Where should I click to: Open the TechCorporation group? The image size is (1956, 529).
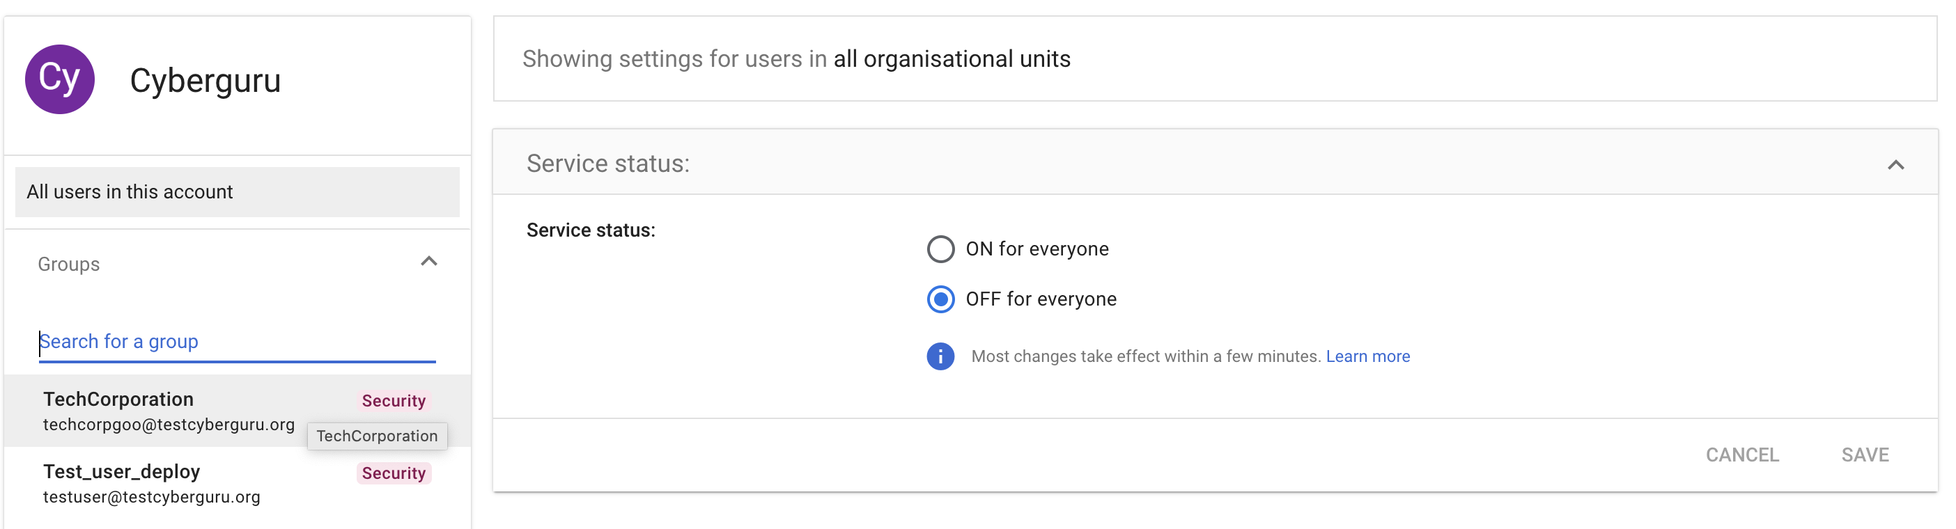(x=118, y=400)
